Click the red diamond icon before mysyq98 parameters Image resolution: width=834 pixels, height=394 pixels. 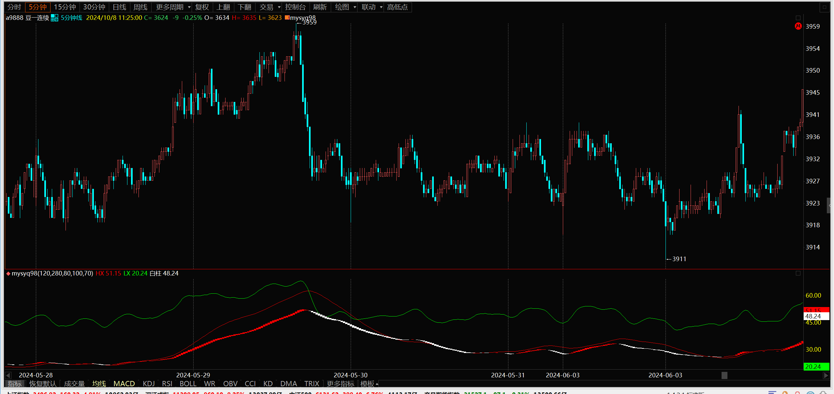tap(8, 274)
